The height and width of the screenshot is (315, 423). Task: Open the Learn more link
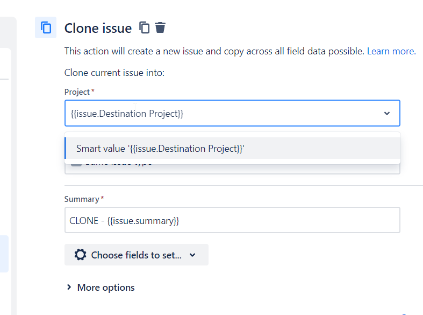(391, 51)
